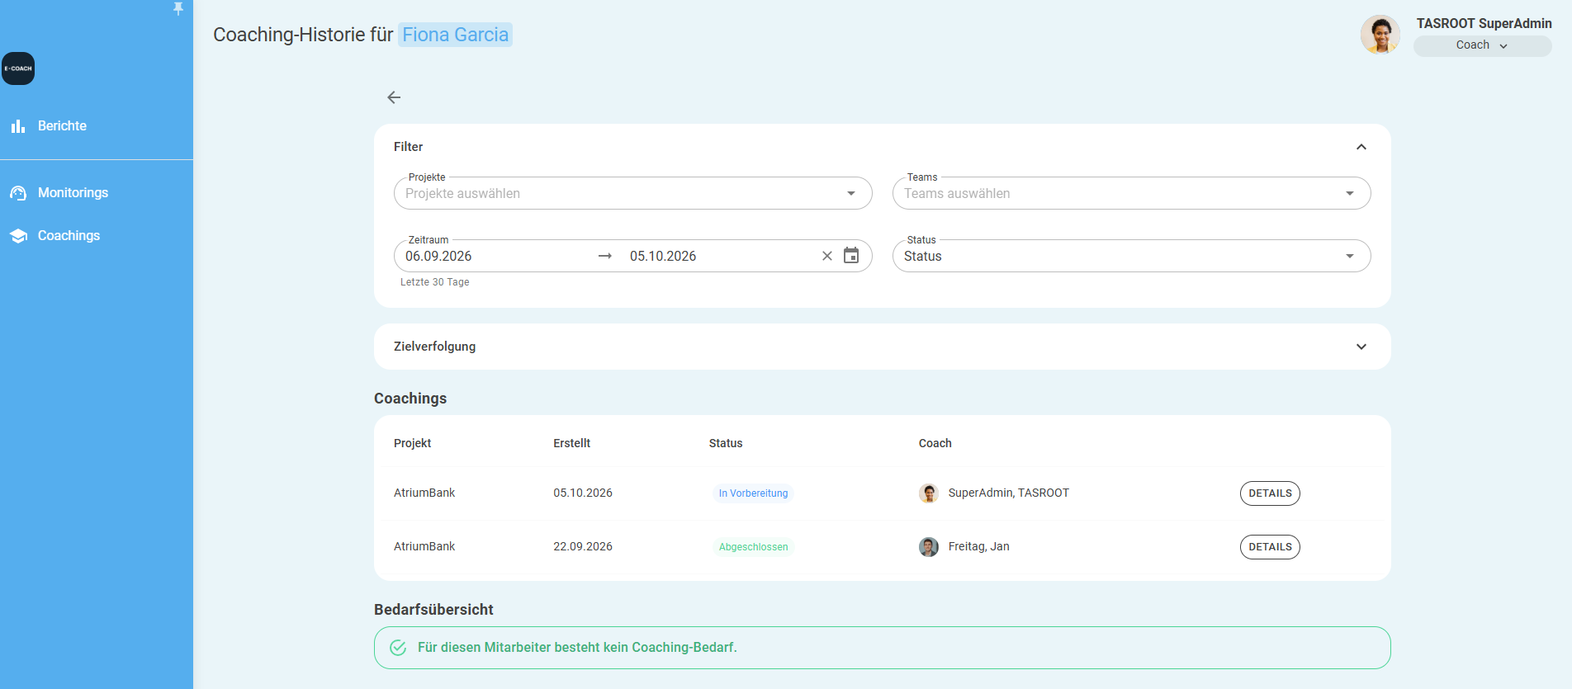Click the Monitorings headset icon

[x=18, y=193]
